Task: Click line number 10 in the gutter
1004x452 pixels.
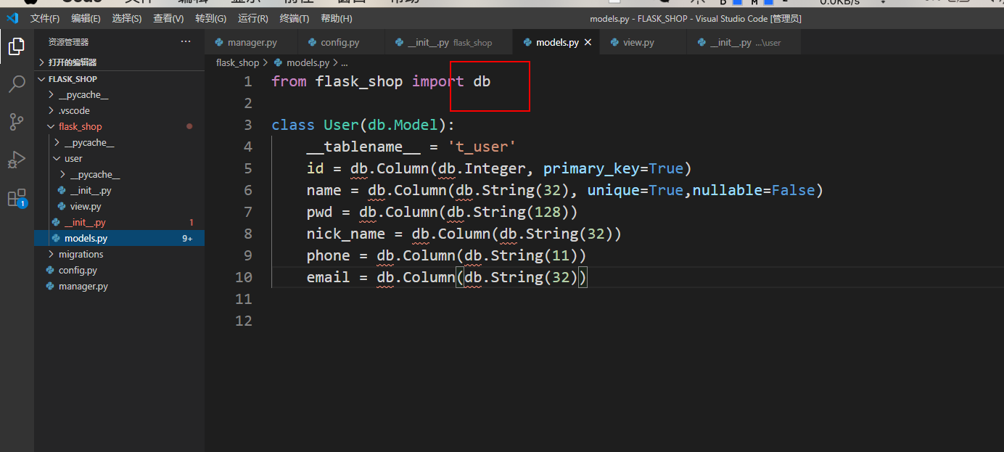Action: click(x=244, y=277)
